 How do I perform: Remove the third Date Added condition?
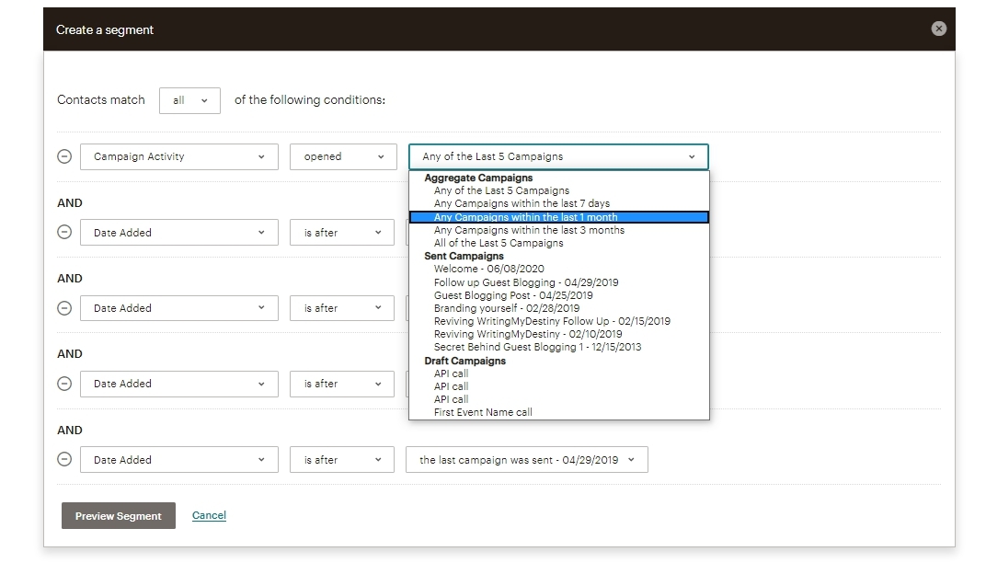[64, 384]
